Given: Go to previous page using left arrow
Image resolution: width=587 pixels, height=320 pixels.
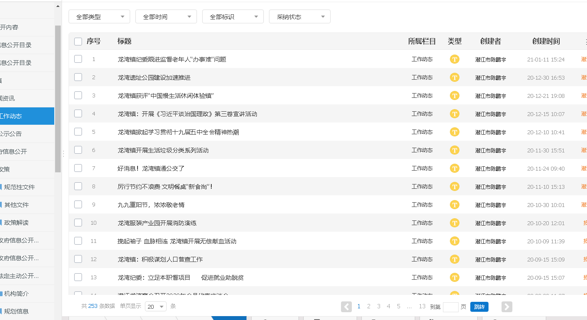Looking at the screenshot, I should [346, 307].
